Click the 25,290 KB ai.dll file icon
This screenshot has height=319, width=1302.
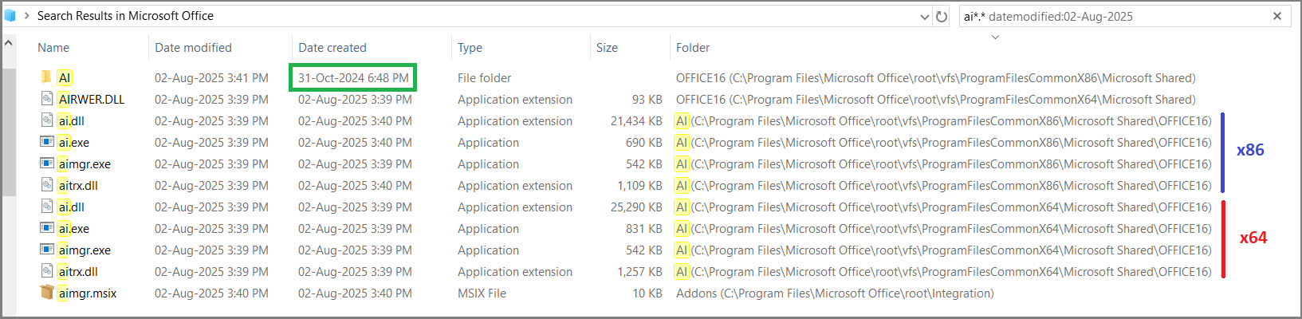(x=47, y=207)
